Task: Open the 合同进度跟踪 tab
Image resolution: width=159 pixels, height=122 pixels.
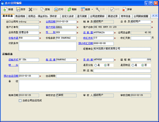Action: (98, 16)
